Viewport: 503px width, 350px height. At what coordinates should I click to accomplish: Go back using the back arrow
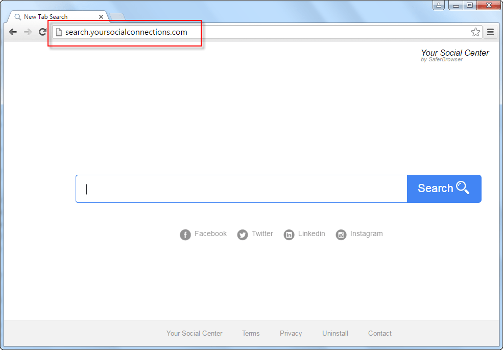pyautogui.click(x=13, y=32)
